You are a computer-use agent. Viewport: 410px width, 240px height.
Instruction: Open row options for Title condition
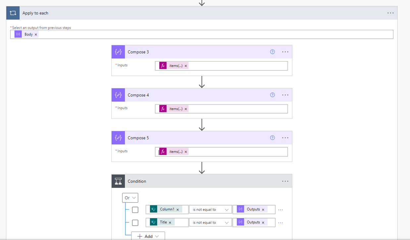tap(281, 222)
